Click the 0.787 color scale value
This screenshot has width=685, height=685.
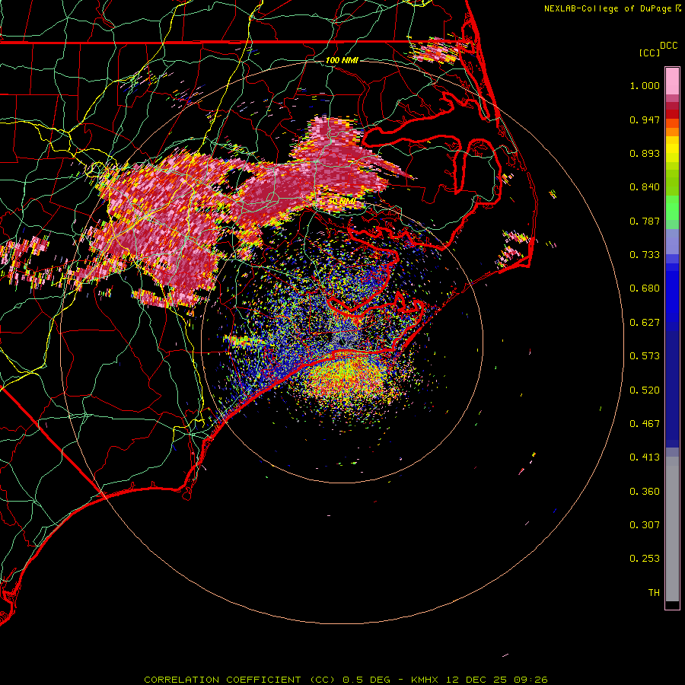point(645,221)
